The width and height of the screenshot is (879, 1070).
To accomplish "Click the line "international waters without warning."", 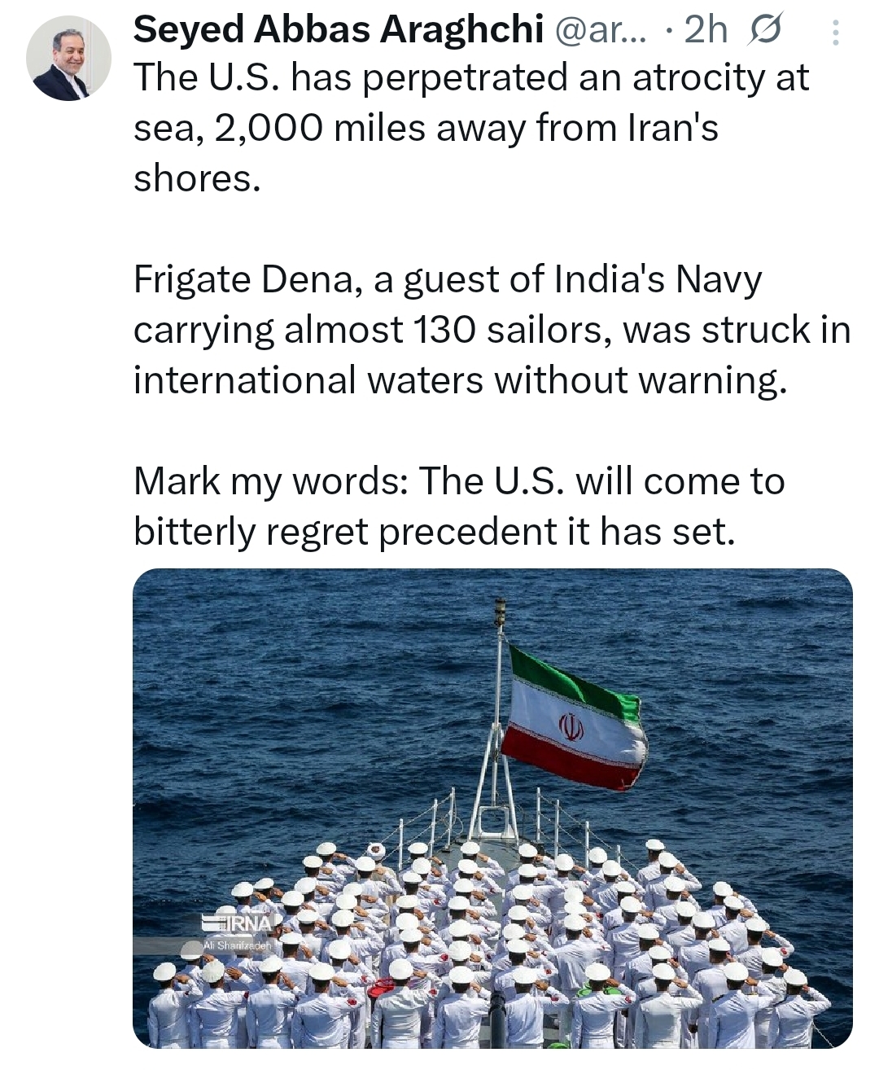I will 460,380.
